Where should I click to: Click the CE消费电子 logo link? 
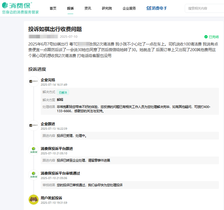pyautogui.click(x=157, y=8)
